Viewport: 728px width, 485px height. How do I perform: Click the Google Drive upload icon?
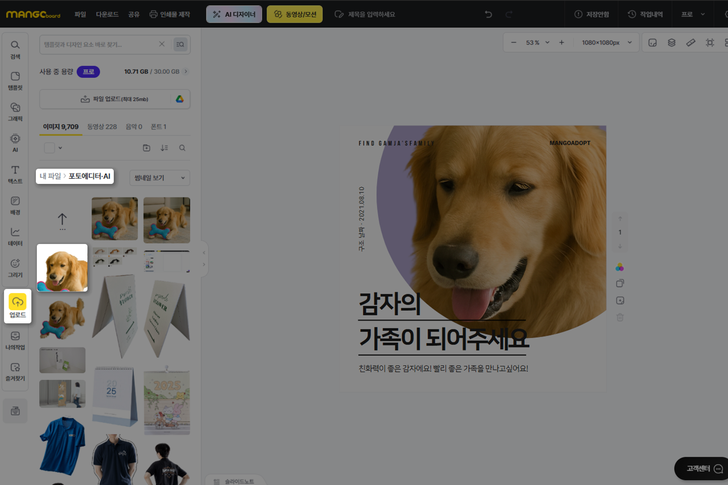[179, 99]
